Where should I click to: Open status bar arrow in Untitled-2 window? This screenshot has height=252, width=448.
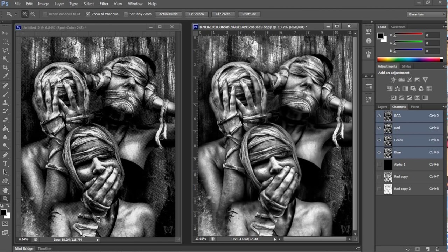coord(98,240)
